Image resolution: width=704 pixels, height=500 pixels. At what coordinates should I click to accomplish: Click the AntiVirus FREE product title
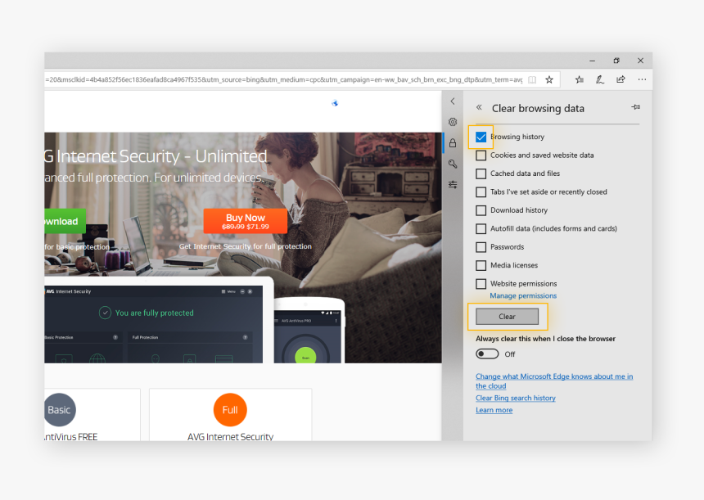pyautogui.click(x=71, y=436)
